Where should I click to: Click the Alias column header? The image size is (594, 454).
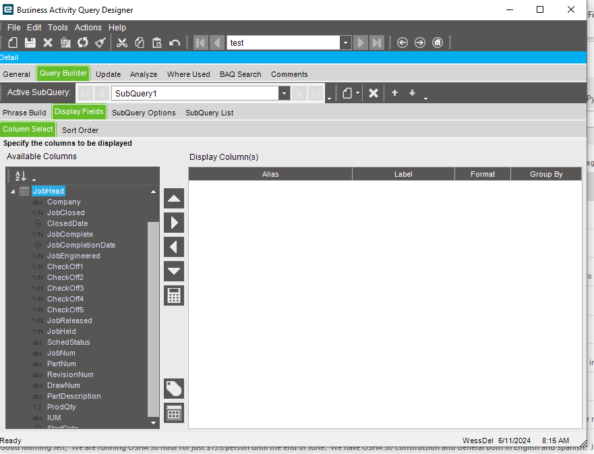(270, 174)
